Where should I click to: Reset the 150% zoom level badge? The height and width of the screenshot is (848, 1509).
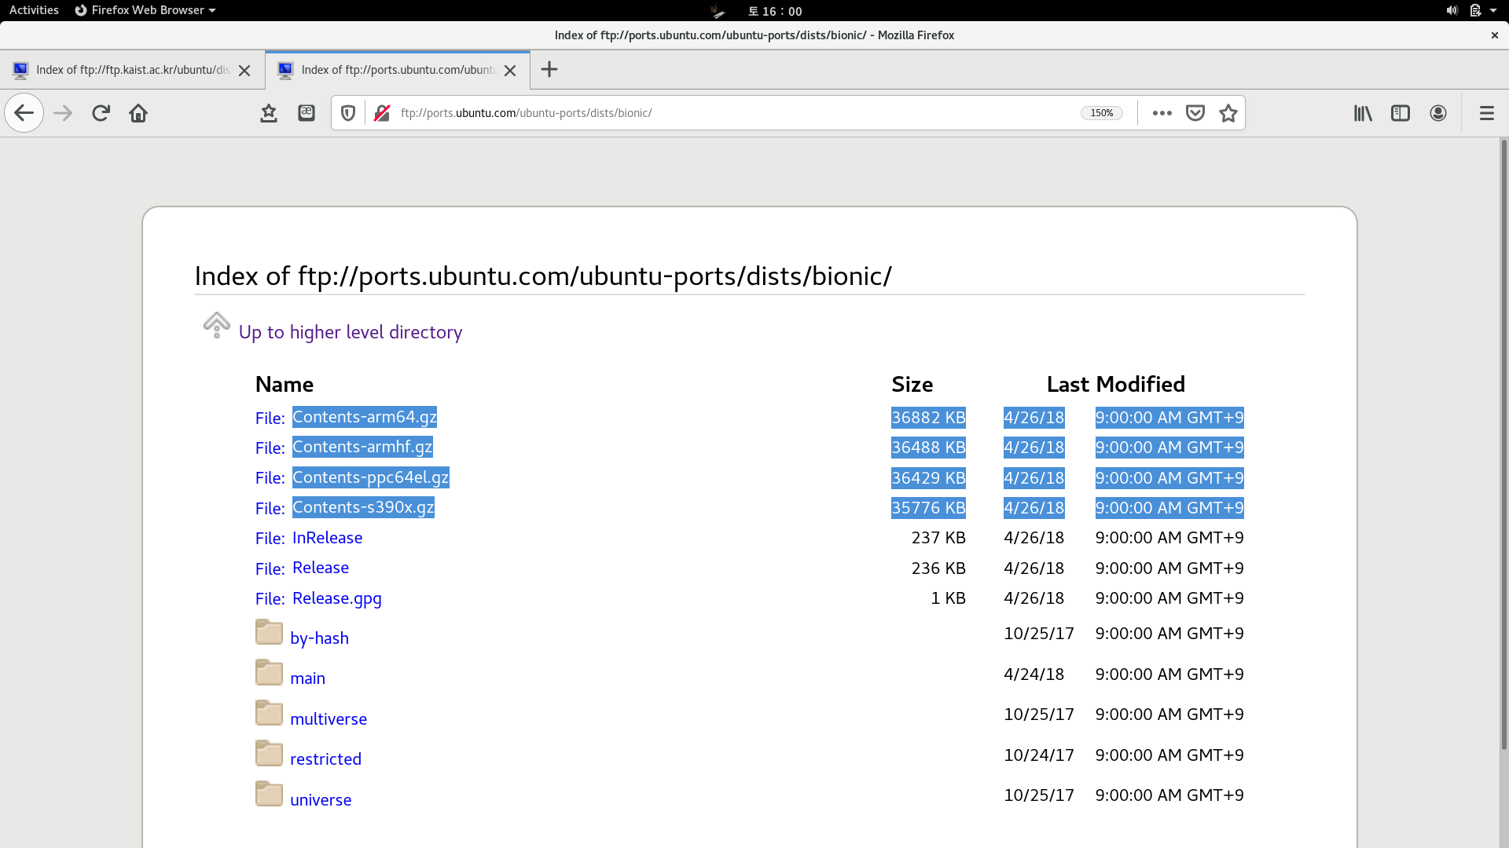[x=1102, y=113]
